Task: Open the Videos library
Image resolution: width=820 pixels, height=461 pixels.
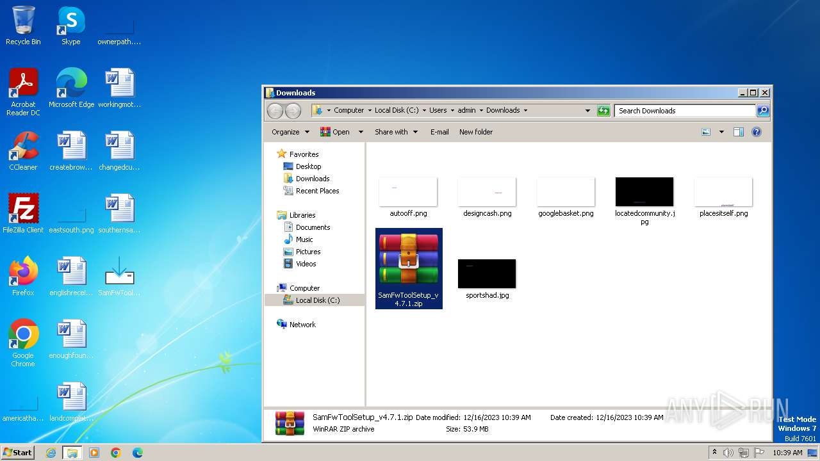Action: tap(306, 264)
